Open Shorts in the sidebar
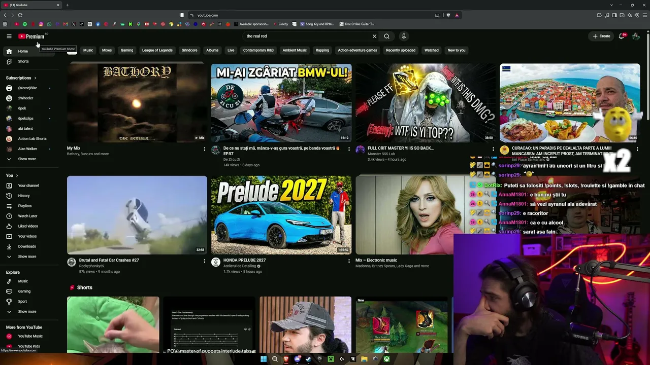 click(x=28, y=61)
